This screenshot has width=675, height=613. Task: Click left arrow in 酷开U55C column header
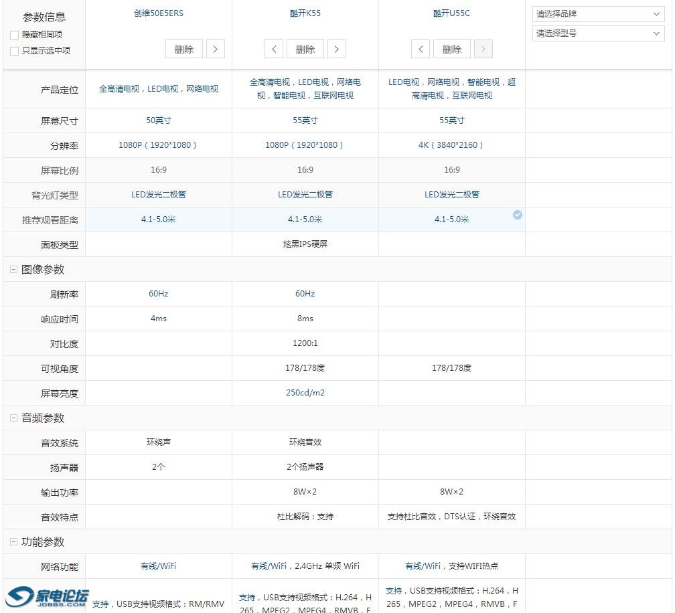(x=421, y=49)
